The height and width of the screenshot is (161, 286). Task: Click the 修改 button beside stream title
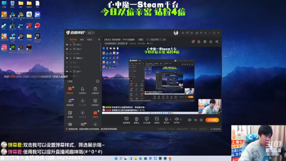tap(141, 40)
